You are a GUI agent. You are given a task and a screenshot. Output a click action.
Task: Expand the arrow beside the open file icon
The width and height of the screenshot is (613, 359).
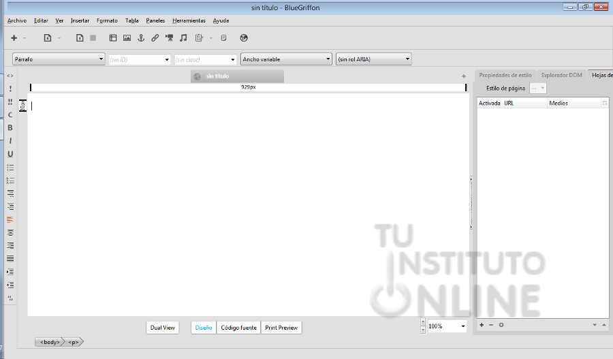coord(59,38)
